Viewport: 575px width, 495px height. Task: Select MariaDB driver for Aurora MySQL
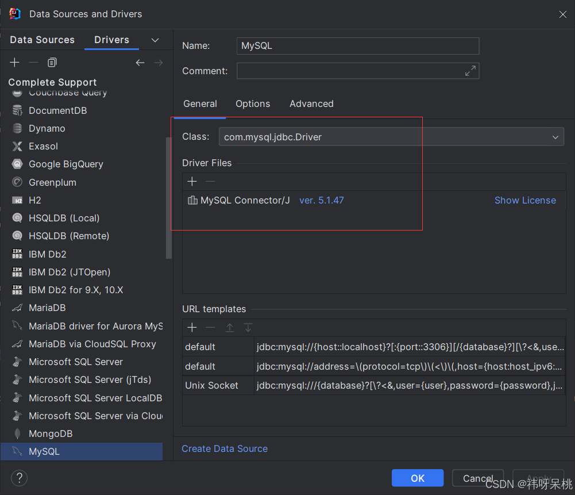coord(82,326)
